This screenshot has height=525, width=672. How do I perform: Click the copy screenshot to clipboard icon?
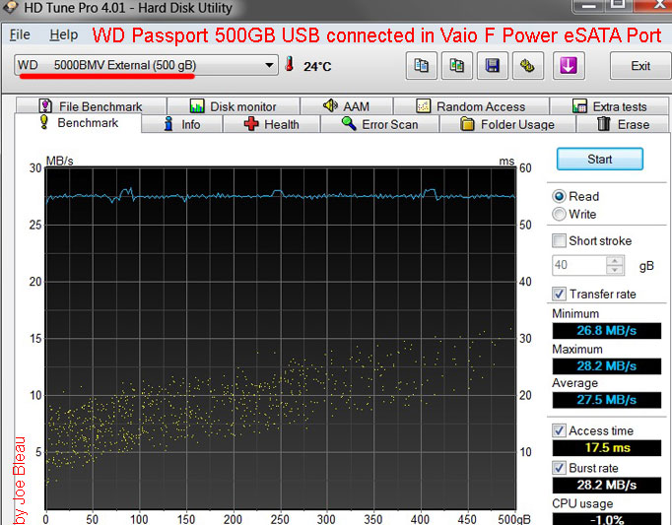tap(457, 66)
